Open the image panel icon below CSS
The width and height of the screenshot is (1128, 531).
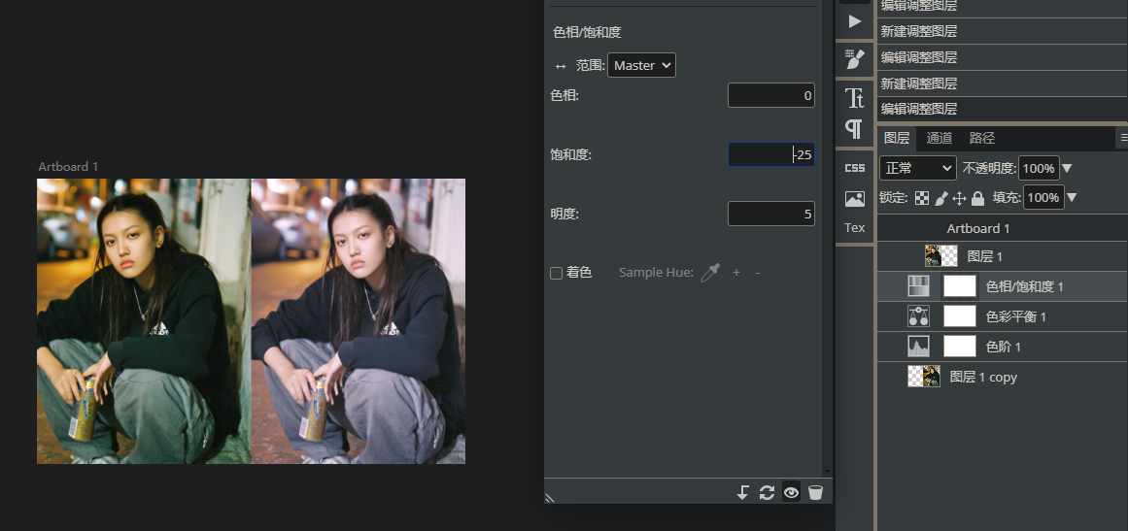(855, 199)
